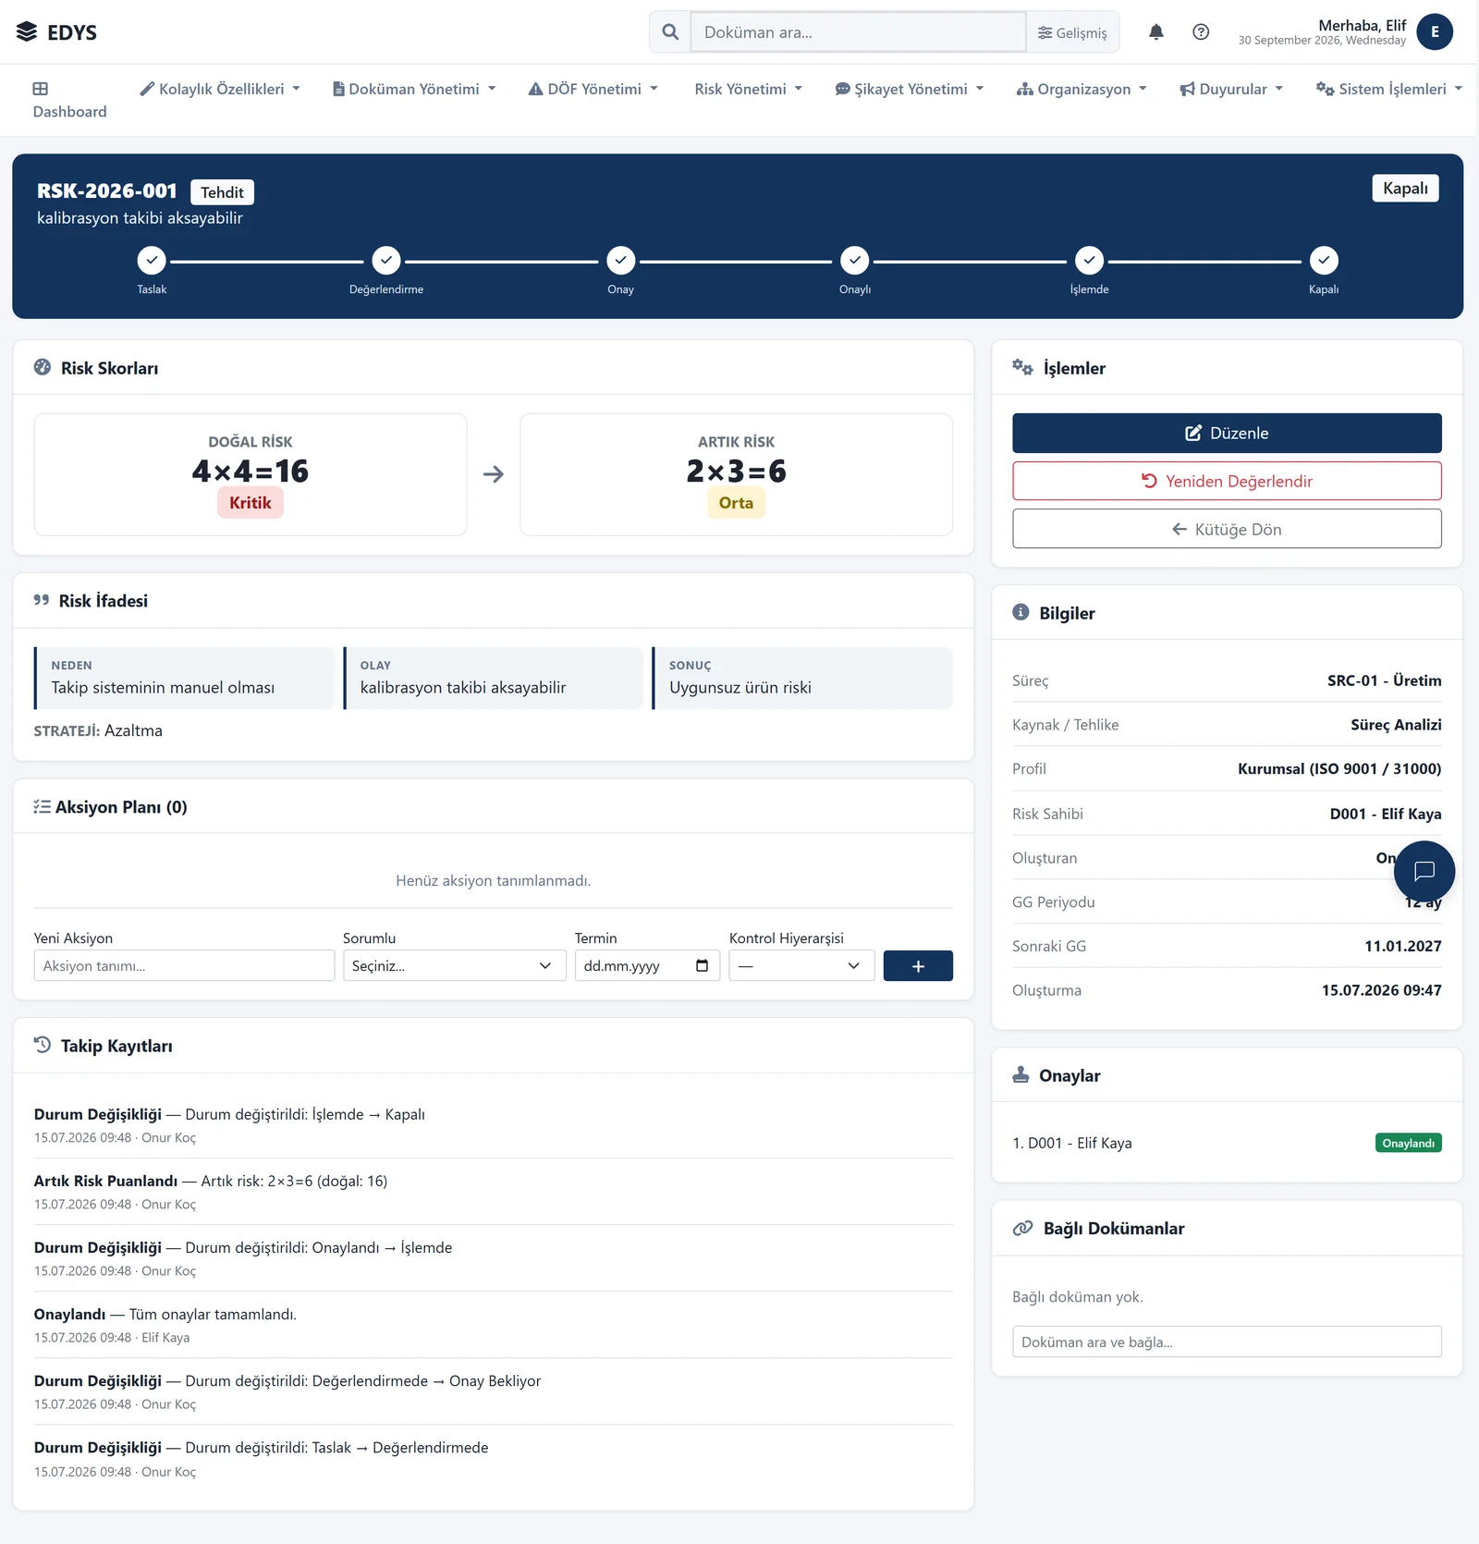Screen dimensions: 1479x1544
Task: Expand the Kolaylık Özellikleri menu
Action: click(220, 89)
